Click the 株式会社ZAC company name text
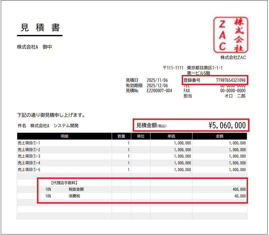 tap(233, 57)
